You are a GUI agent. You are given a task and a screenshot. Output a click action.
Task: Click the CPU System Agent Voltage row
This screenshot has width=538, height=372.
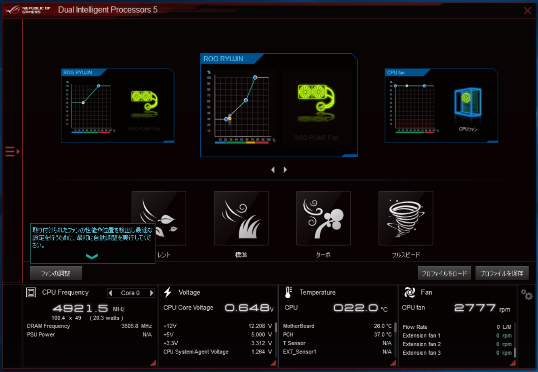218,352
